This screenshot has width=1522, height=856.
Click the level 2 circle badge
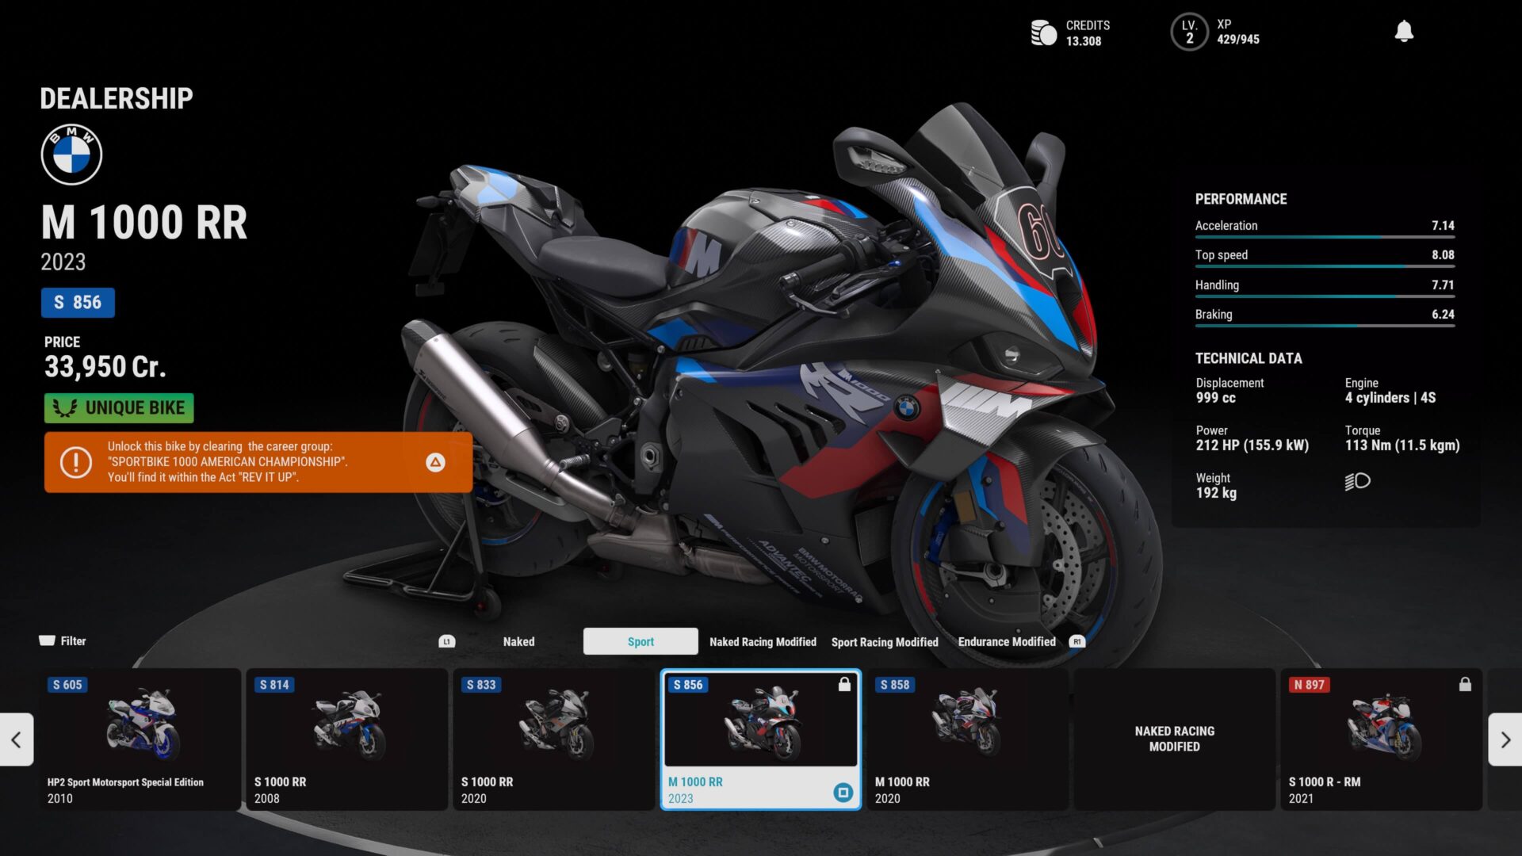tap(1189, 32)
